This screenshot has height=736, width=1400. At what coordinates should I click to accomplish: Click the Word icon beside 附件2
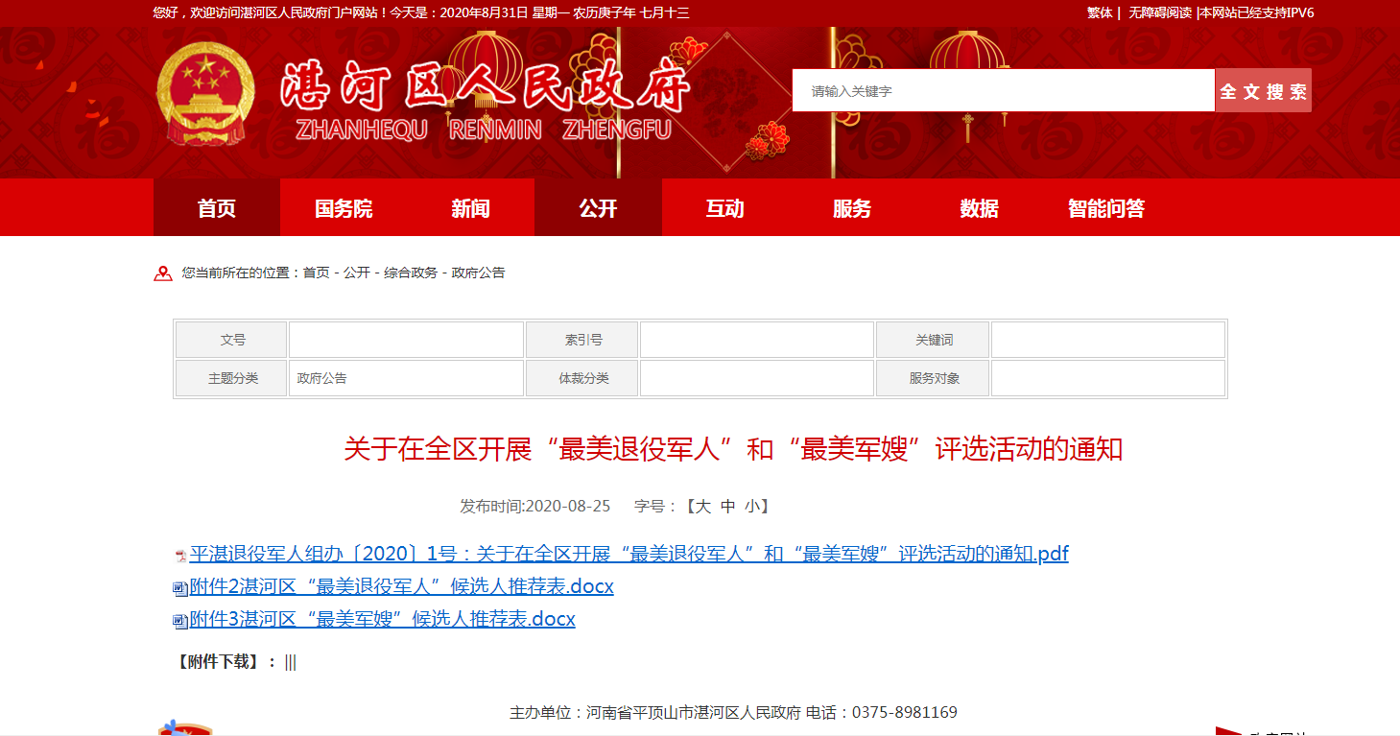pyautogui.click(x=180, y=588)
